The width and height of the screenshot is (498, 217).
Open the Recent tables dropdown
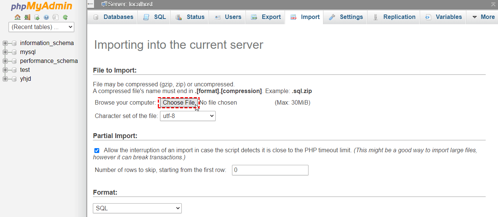[x=41, y=27]
